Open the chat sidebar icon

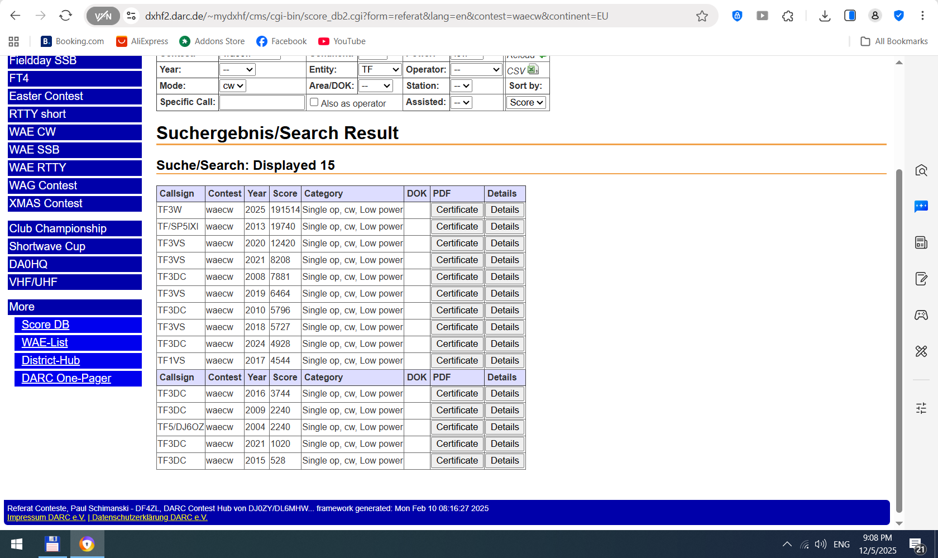tap(921, 207)
